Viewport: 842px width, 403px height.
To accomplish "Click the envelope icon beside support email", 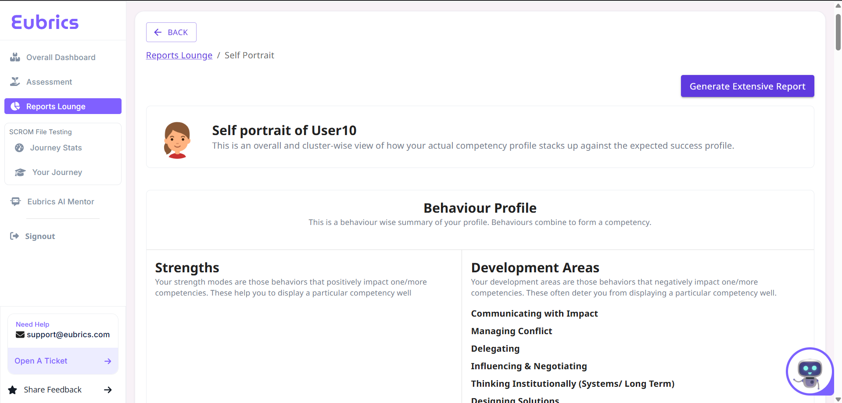I will 20,334.
